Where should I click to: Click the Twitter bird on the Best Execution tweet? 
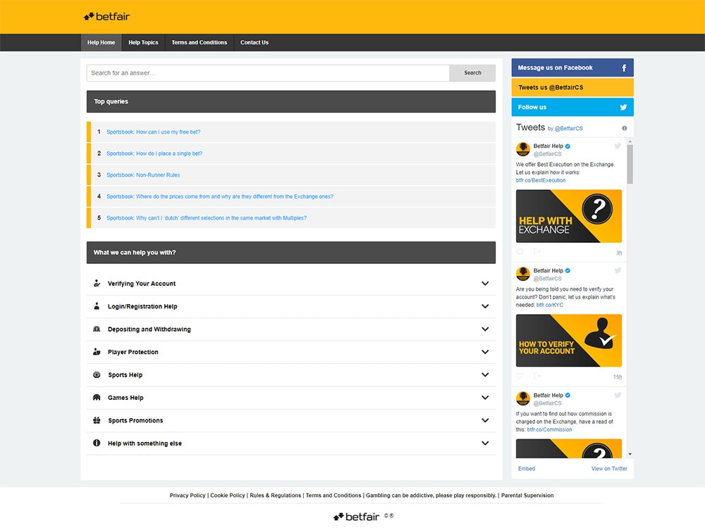point(618,146)
